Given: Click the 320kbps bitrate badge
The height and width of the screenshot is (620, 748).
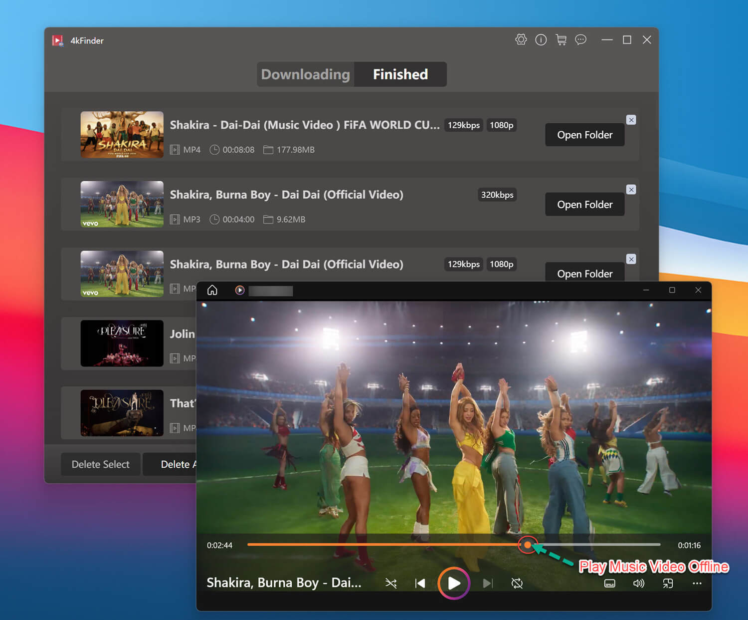Looking at the screenshot, I should click(497, 195).
